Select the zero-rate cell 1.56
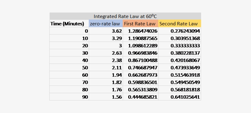 [106, 97]
